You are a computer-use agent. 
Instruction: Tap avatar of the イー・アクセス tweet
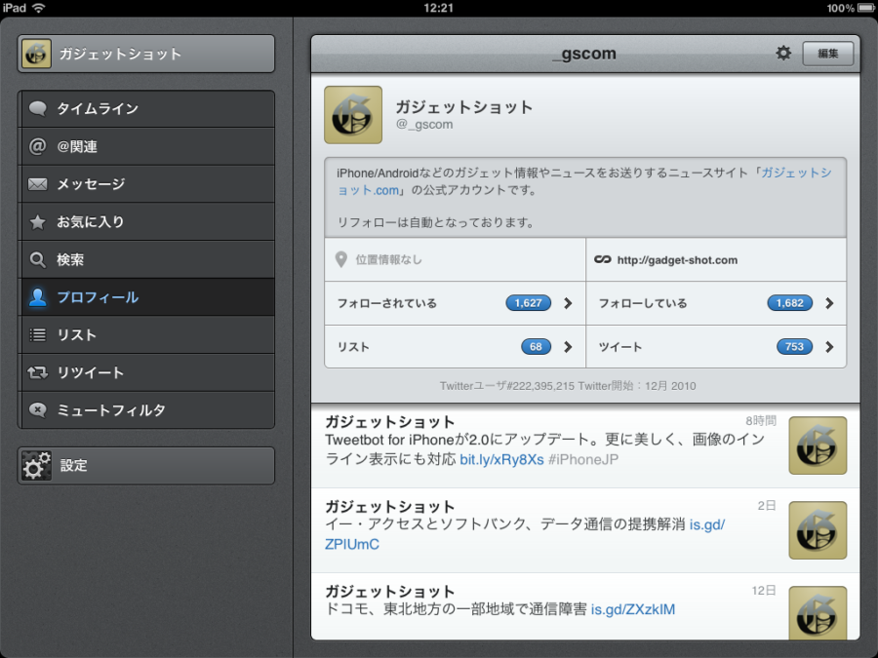tap(818, 530)
